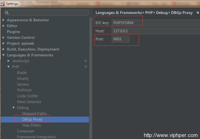
Task: Click the Port input field
Action: [x=120, y=39]
